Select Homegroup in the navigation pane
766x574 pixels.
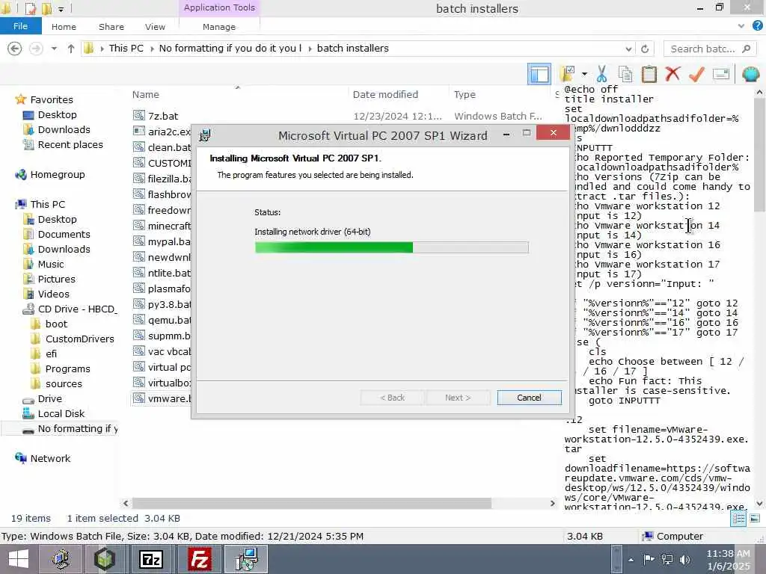coord(57,175)
